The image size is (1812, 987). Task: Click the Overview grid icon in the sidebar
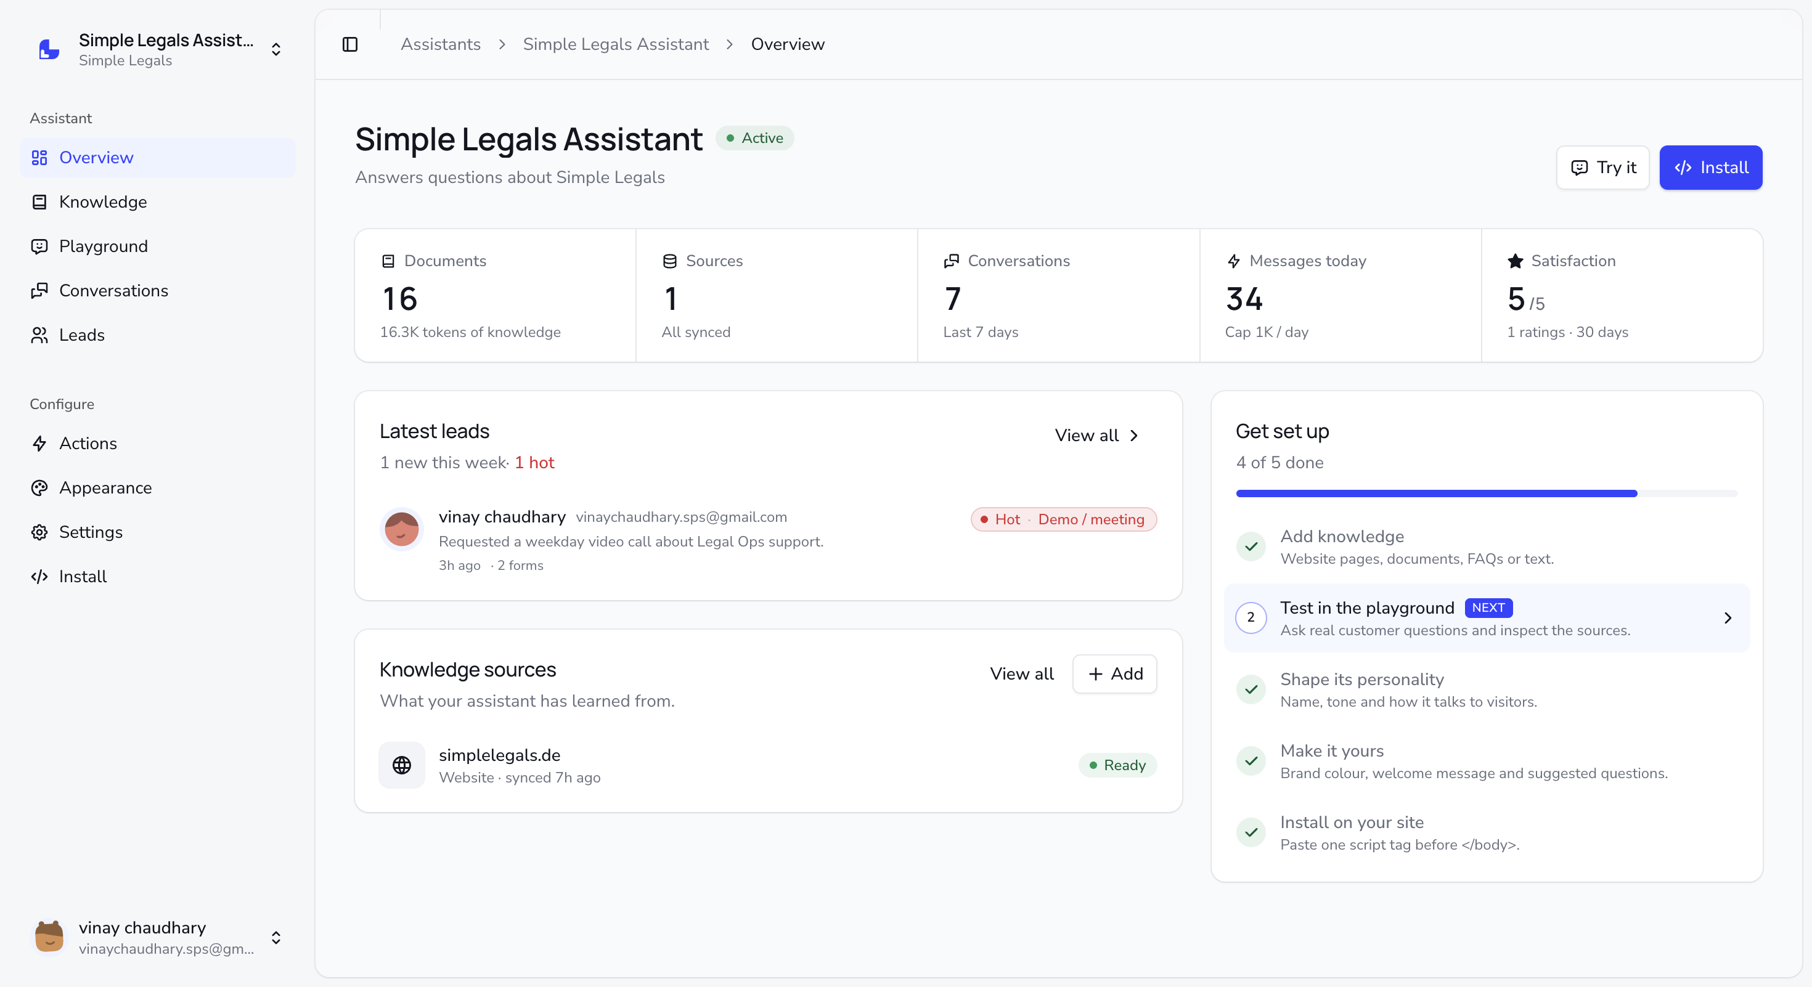click(x=39, y=158)
